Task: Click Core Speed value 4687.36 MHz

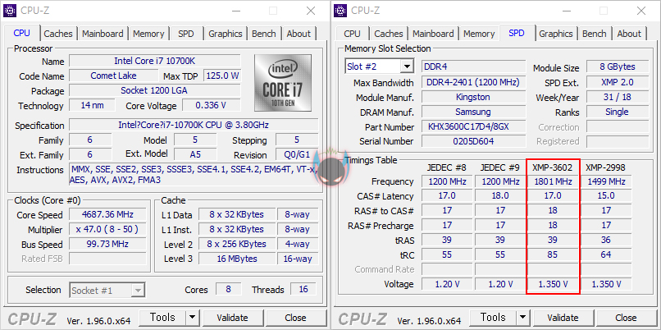Action: tap(107, 214)
